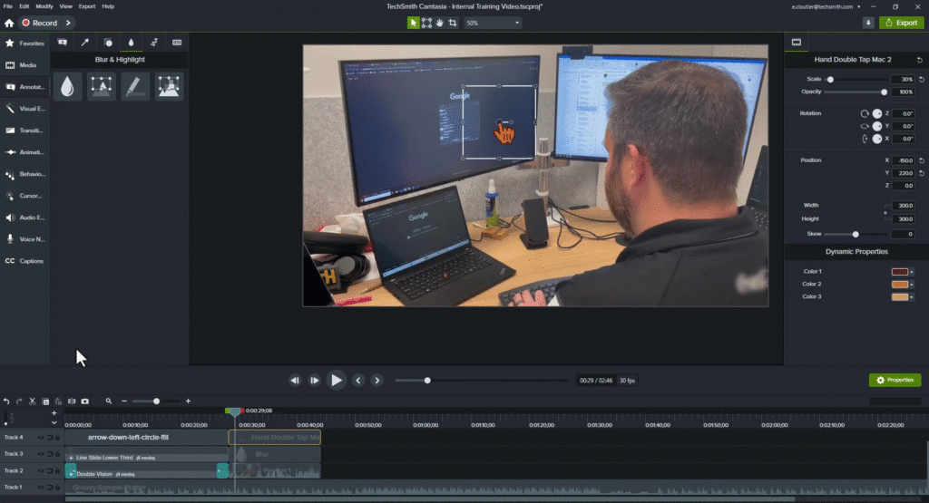Play the video preview
This screenshot has width=929, height=503.
[x=336, y=380]
